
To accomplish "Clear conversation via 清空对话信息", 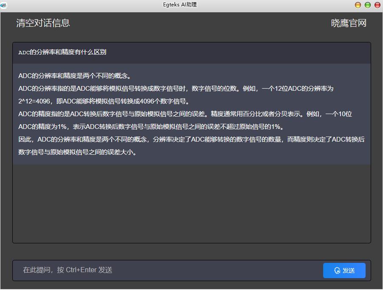I will coord(43,23).
